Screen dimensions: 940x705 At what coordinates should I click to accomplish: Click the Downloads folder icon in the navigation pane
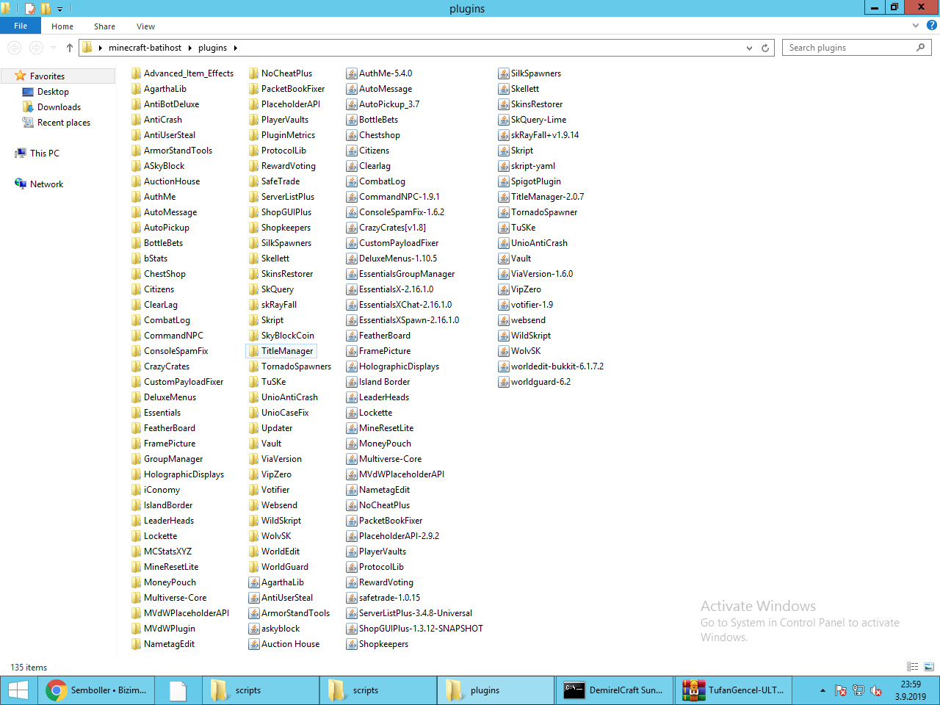pyautogui.click(x=29, y=107)
